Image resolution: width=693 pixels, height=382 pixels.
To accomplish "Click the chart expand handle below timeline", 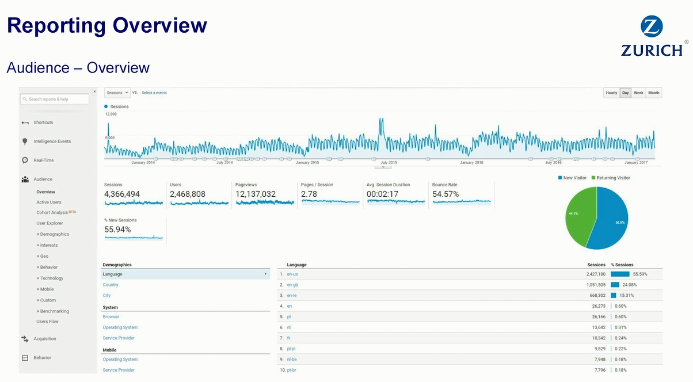I will coord(383,167).
